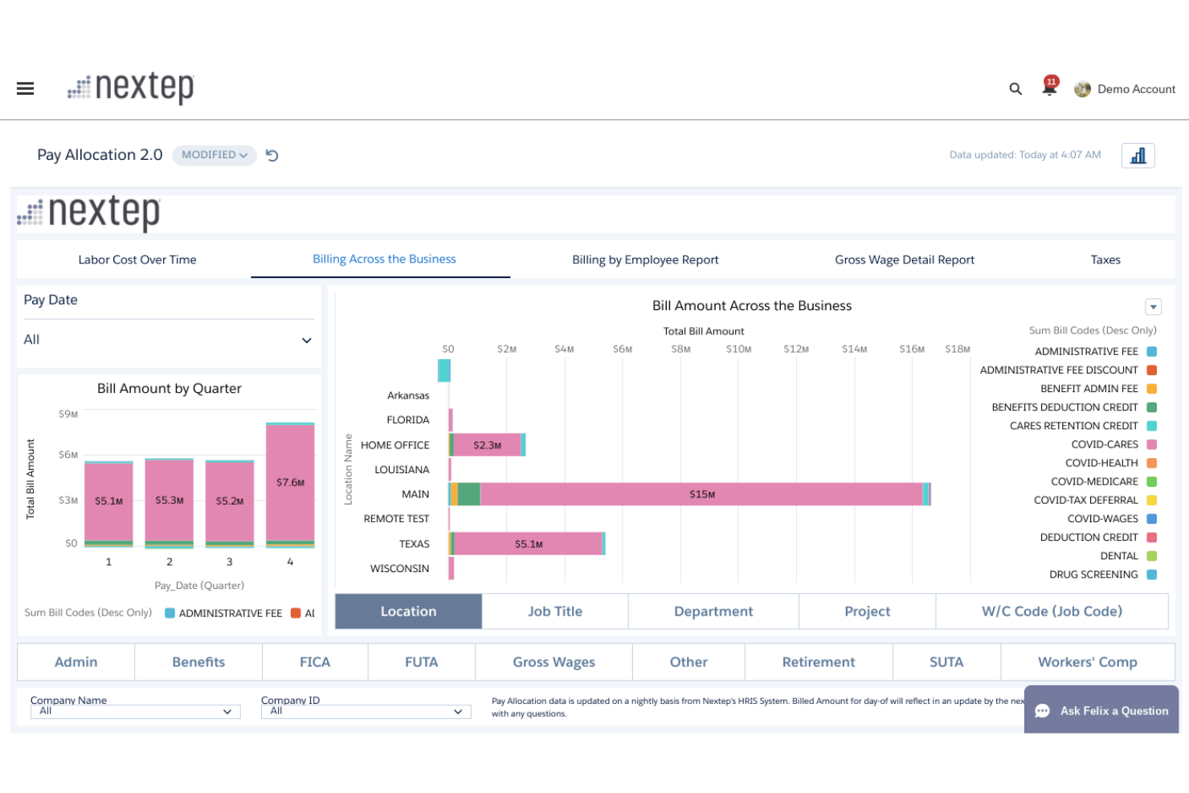The height and width of the screenshot is (793, 1189).
Task: Click Data updated timestamp text
Action: [1024, 155]
